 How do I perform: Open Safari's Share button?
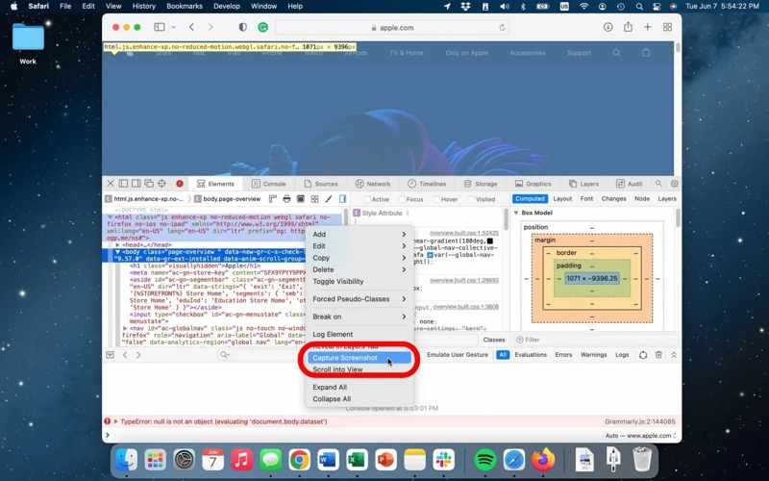click(x=628, y=28)
